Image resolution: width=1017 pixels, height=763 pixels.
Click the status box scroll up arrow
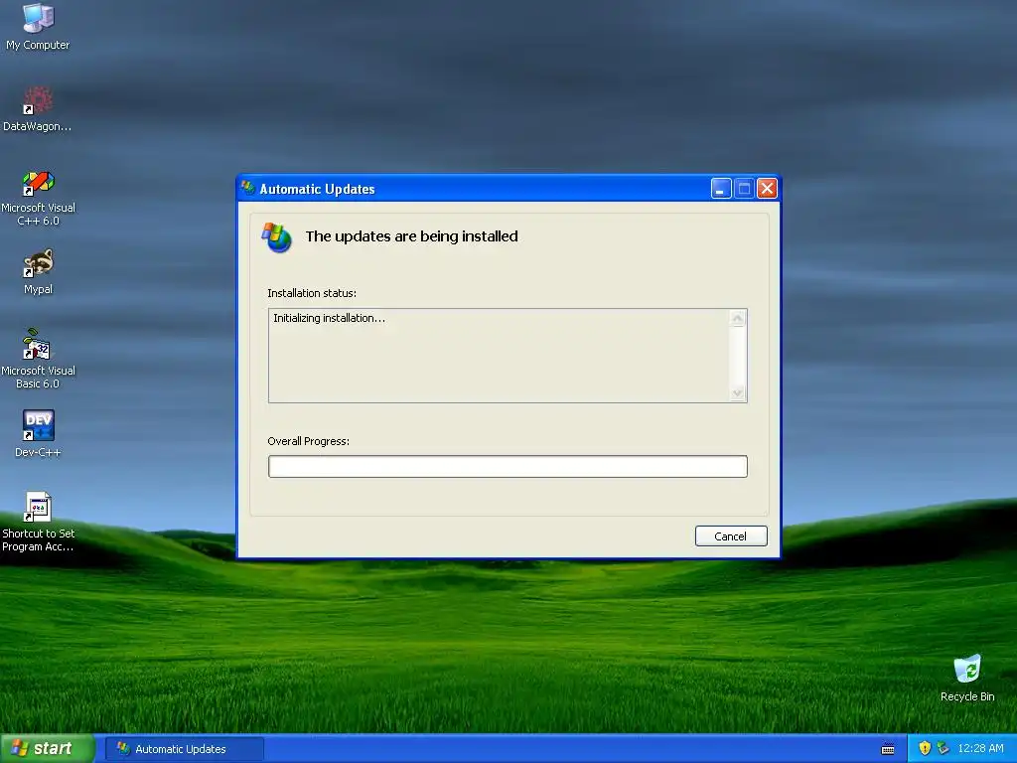tap(738, 318)
